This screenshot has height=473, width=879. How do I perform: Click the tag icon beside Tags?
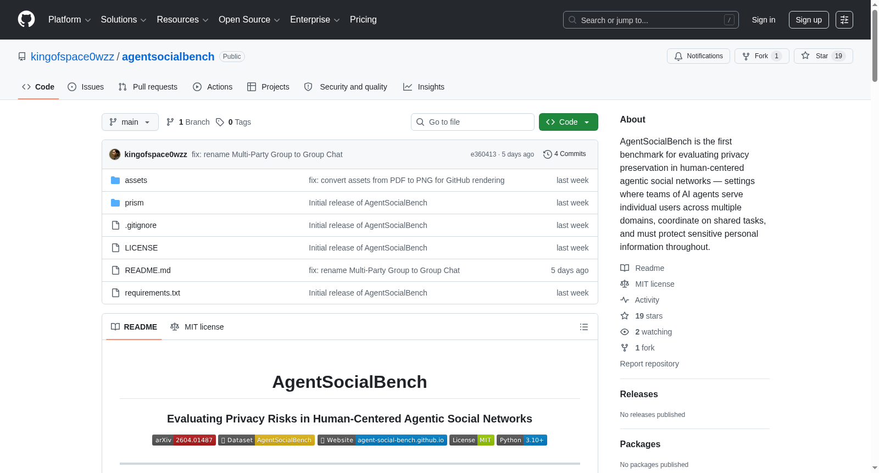point(220,122)
